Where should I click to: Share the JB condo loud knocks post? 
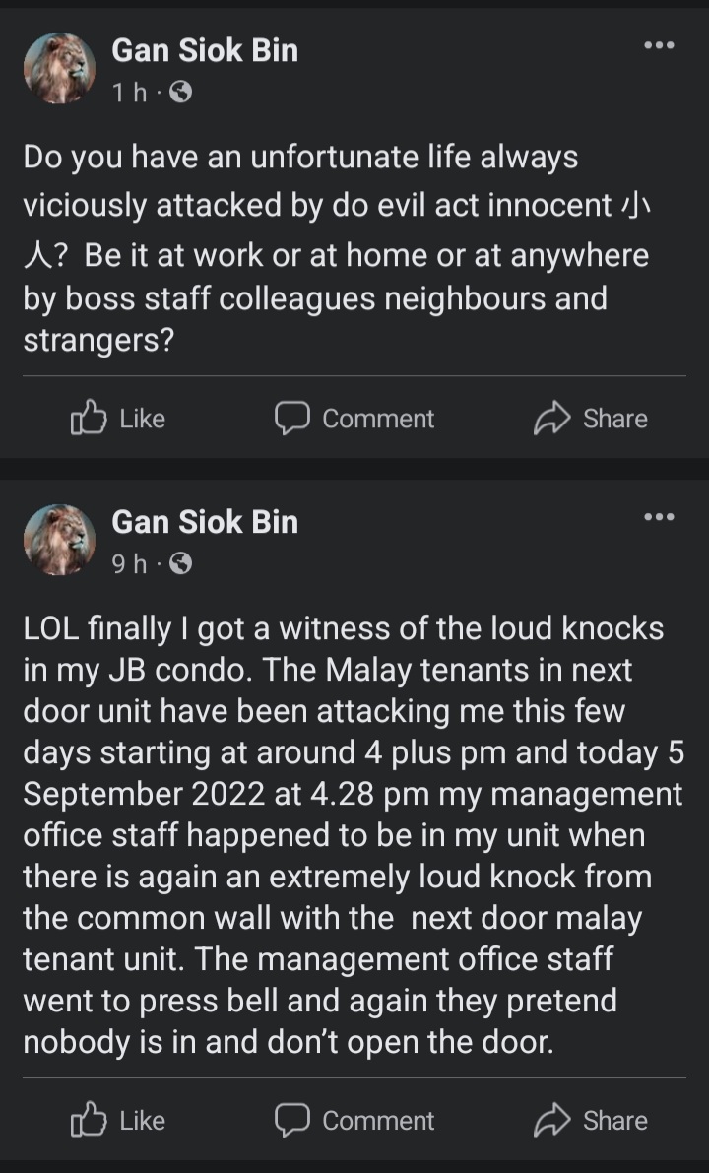(591, 1121)
